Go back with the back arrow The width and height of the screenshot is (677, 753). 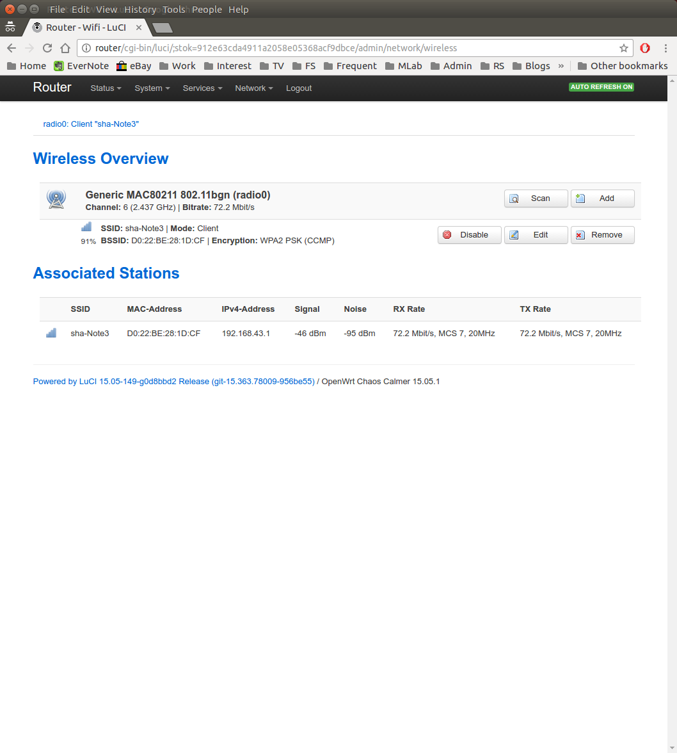click(x=12, y=48)
